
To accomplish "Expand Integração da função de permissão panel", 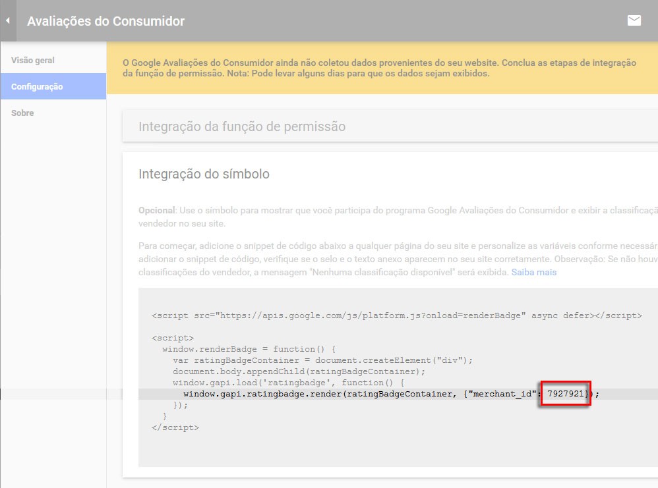I will pyautogui.click(x=390, y=126).
